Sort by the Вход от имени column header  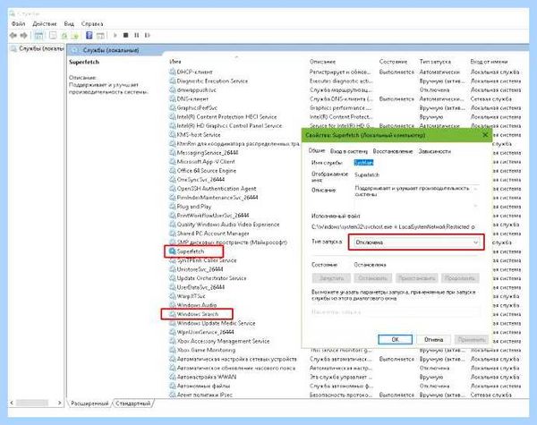[x=489, y=62]
